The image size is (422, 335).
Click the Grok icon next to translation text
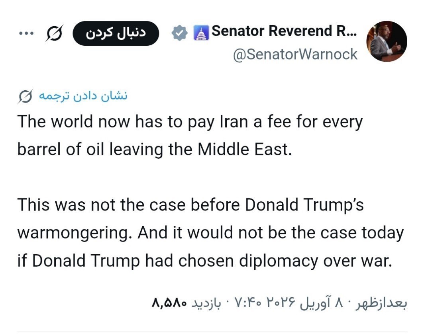[26, 97]
